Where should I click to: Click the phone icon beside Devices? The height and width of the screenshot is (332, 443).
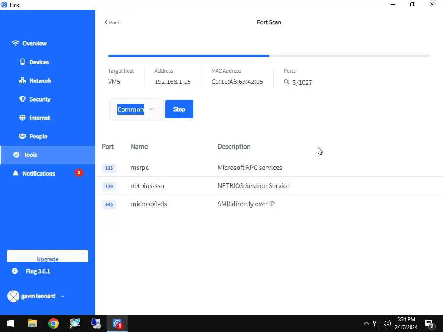22,62
